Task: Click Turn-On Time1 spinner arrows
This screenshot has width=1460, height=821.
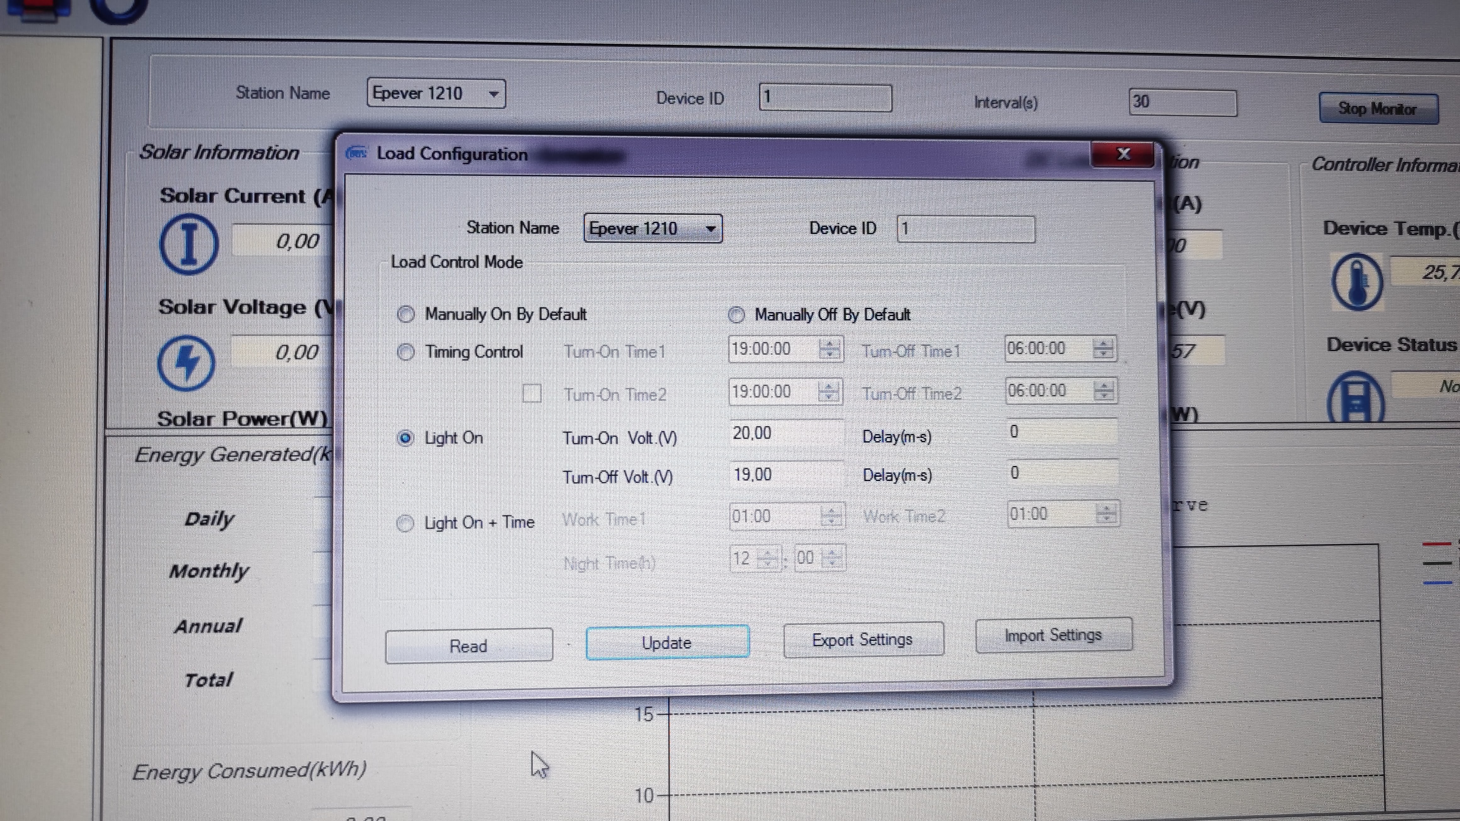Action: tap(830, 349)
